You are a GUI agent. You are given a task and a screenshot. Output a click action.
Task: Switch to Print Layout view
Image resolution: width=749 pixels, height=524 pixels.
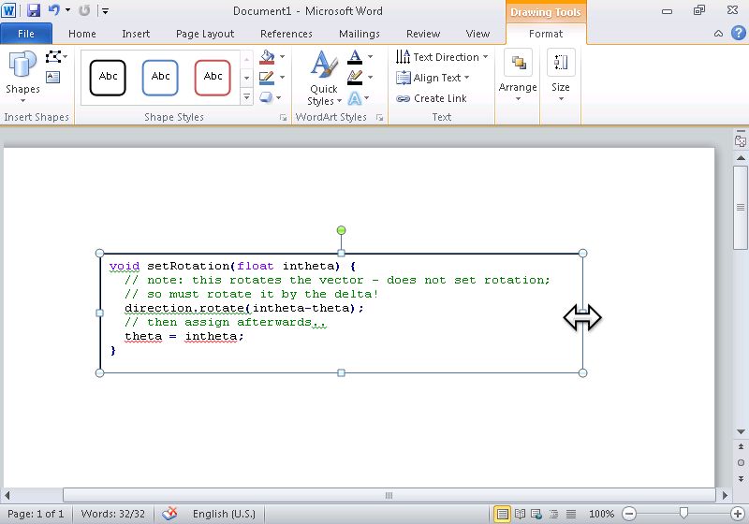coord(502,514)
